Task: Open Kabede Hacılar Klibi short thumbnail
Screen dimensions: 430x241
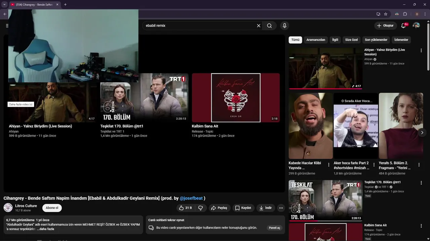Action: point(310,126)
